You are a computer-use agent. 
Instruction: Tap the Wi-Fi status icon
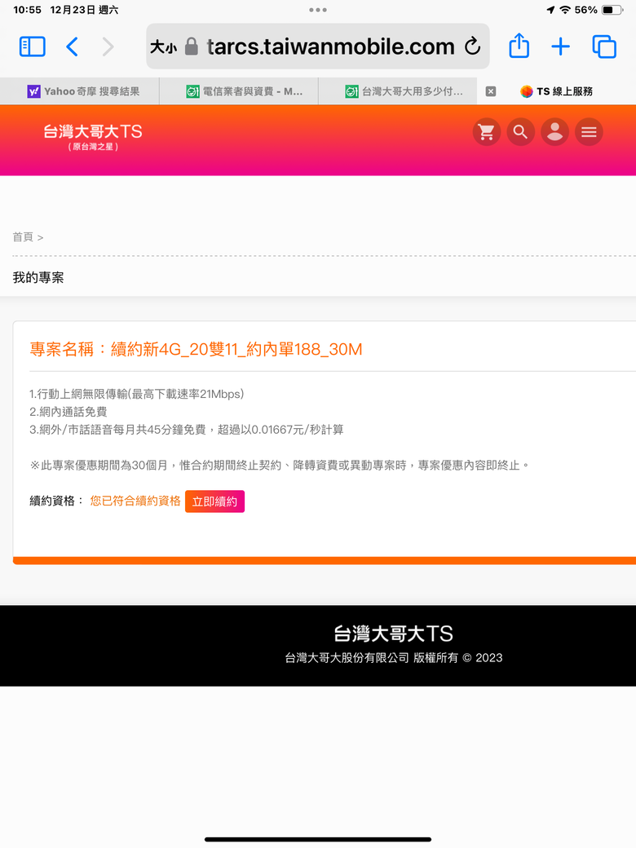tap(565, 10)
